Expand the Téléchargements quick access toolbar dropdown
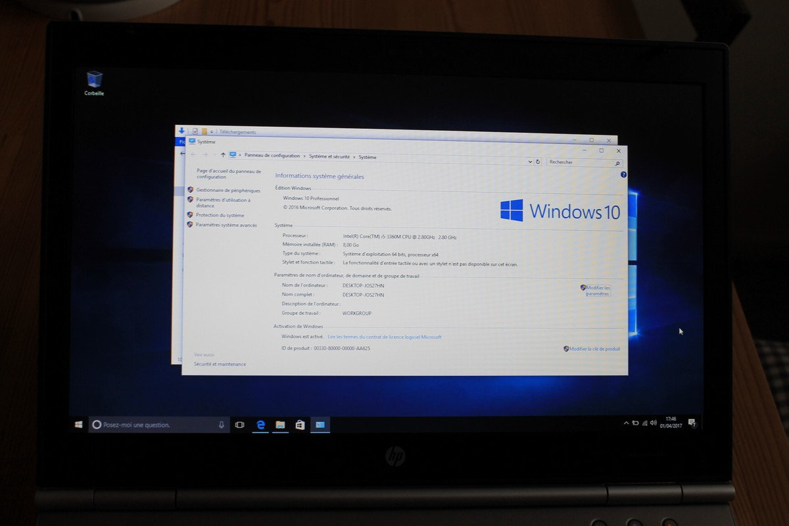Screen dimensions: 789x526 [212, 131]
